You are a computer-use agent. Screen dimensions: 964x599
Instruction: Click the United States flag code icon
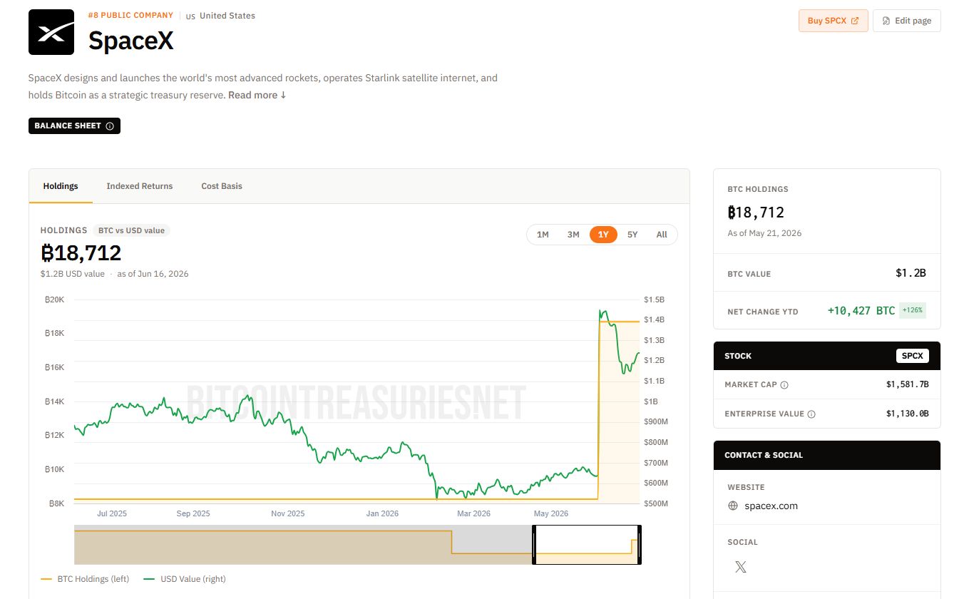[190, 16]
